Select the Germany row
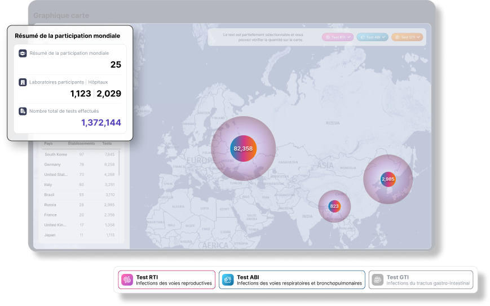Viewport: 490px width, 306px height. 80,165
